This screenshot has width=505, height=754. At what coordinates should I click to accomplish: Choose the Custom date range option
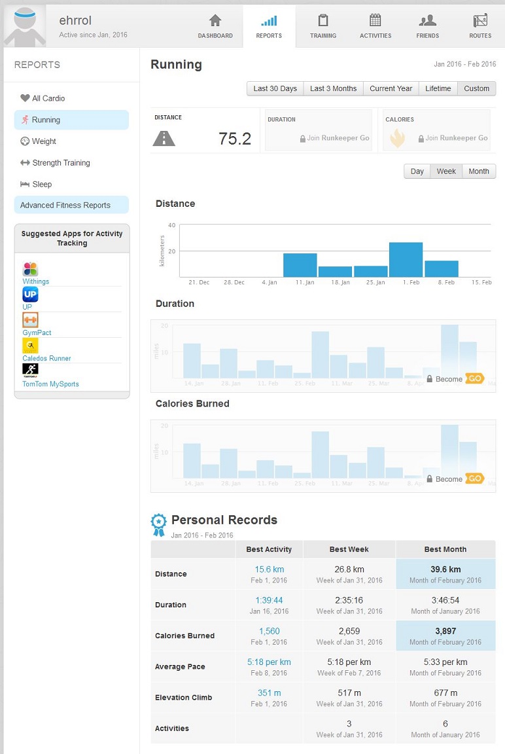pos(476,89)
